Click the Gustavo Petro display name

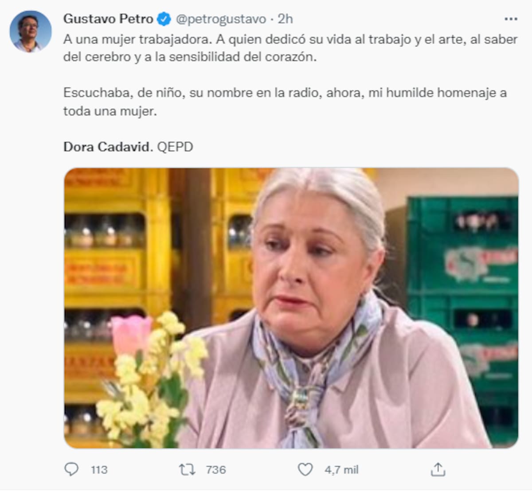[108, 19]
